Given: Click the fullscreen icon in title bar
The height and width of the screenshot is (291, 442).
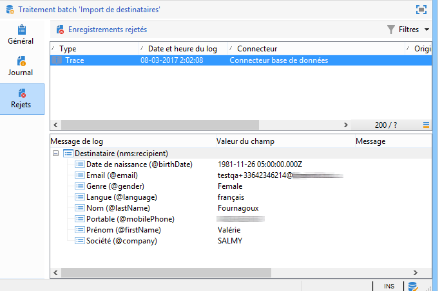Looking at the screenshot, I should point(421,10).
